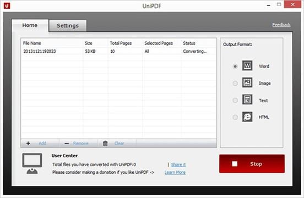Close the UniPDF window
304x198 pixels.
click(293, 4)
